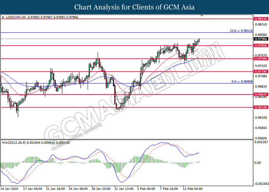
Task: Select the 0.97806 resistance price tag
Action: 259,45
